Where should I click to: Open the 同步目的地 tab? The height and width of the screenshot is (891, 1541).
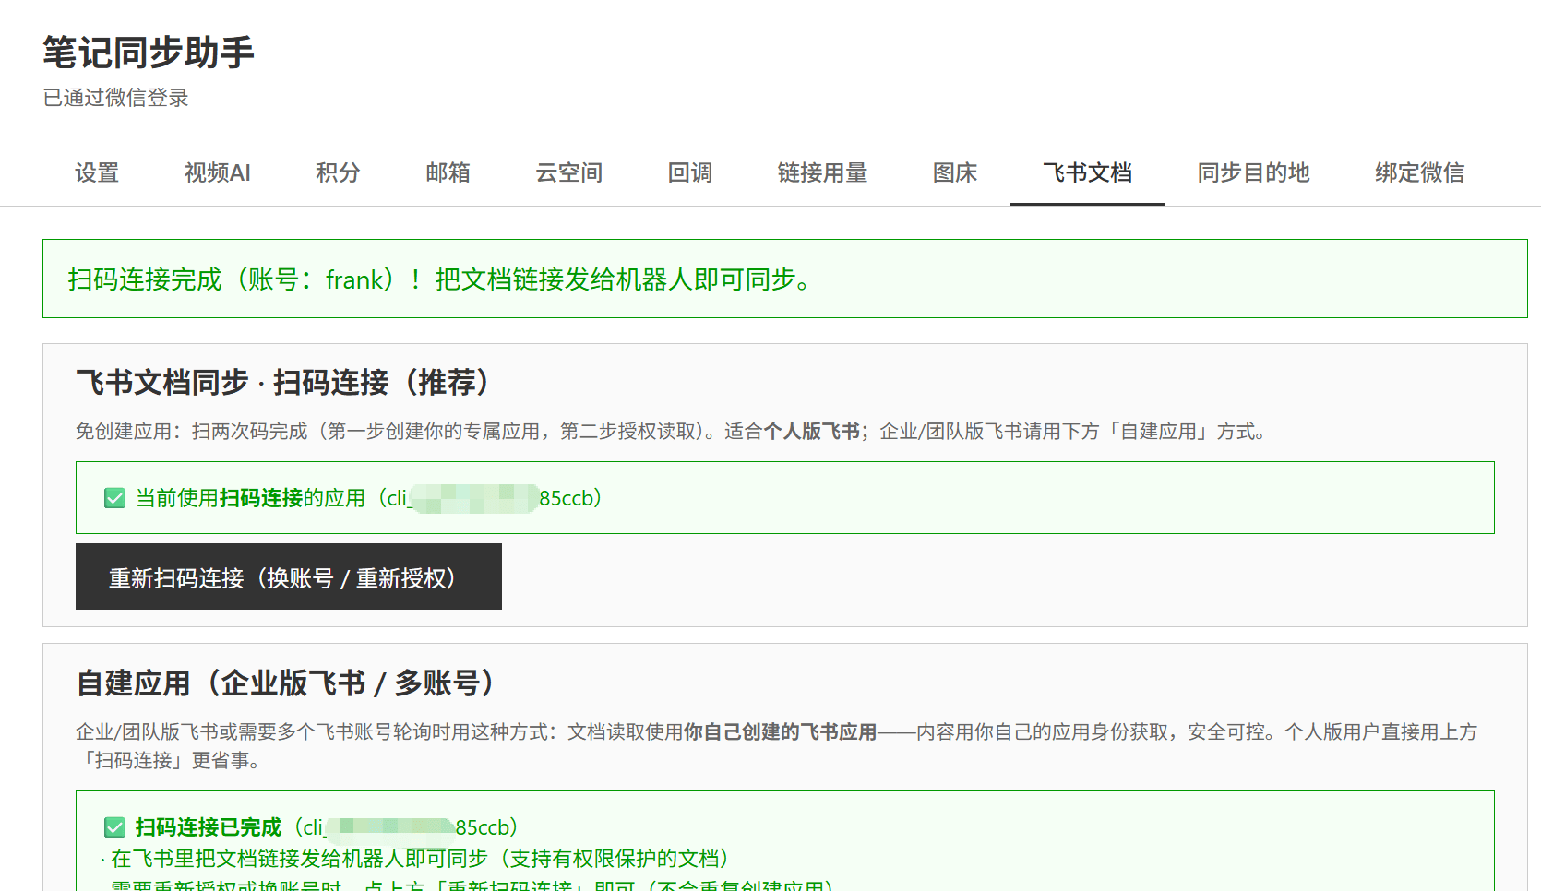[1254, 172]
